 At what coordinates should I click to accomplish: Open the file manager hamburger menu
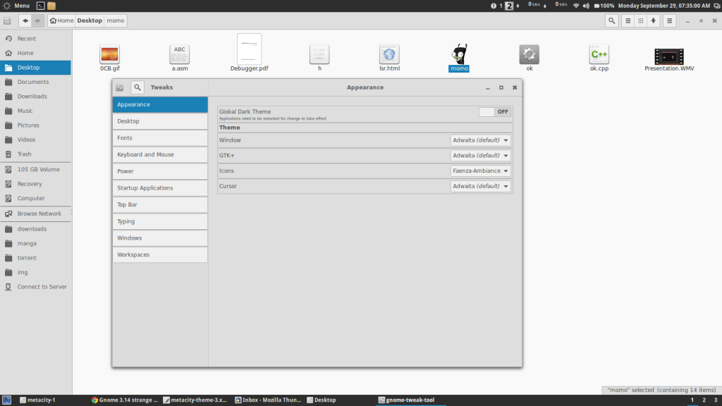670,20
